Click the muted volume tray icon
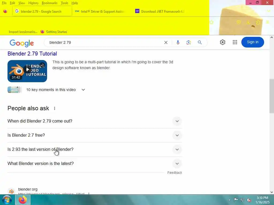The image size is (274, 205). coord(249,200)
